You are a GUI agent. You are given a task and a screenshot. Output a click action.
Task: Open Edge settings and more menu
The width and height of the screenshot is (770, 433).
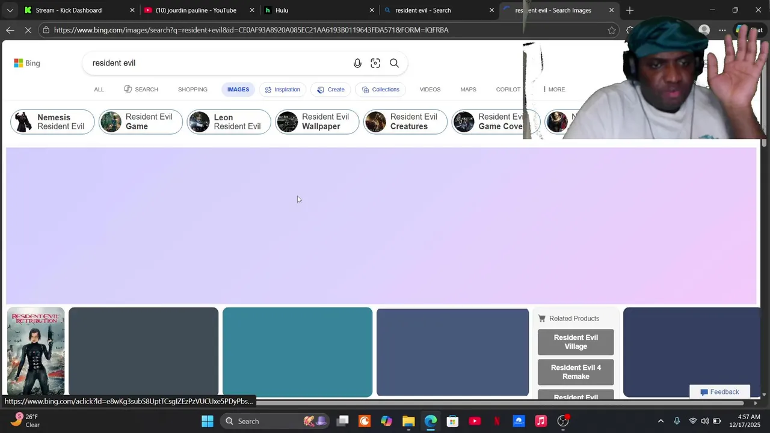pyautogui.click(x=722, y=30)
